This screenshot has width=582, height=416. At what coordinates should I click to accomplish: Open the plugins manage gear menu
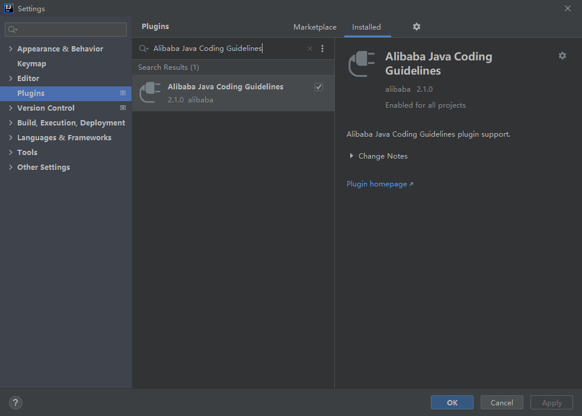(417, 27)
